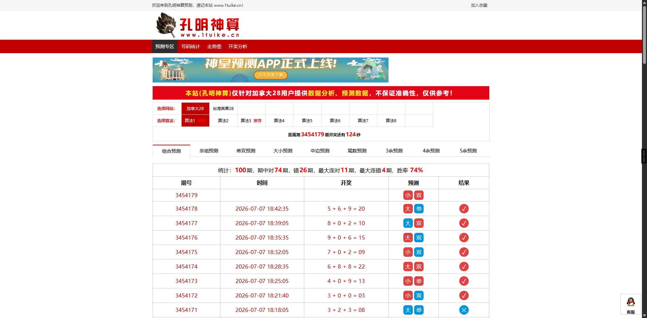Select the 台湾宾果28 website option
The height and width of the screenshot is (318, 647).
pos(223,109)
